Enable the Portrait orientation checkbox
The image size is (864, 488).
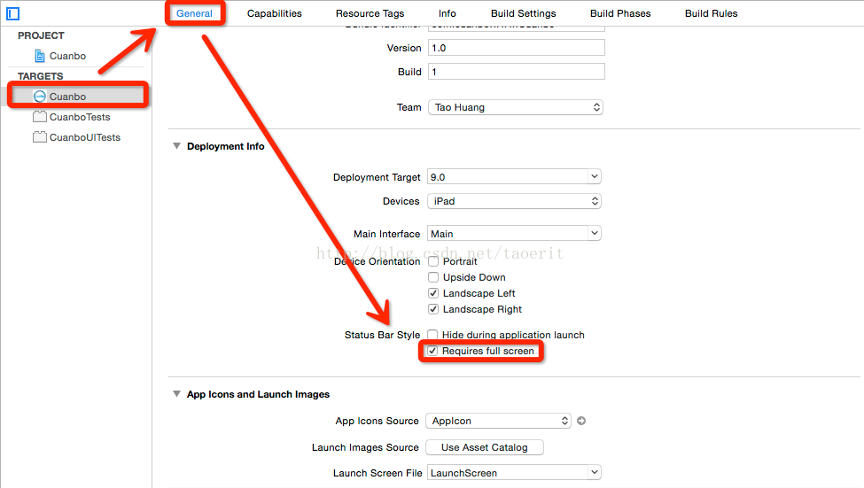pyautogui.click(x=433, y=261)
